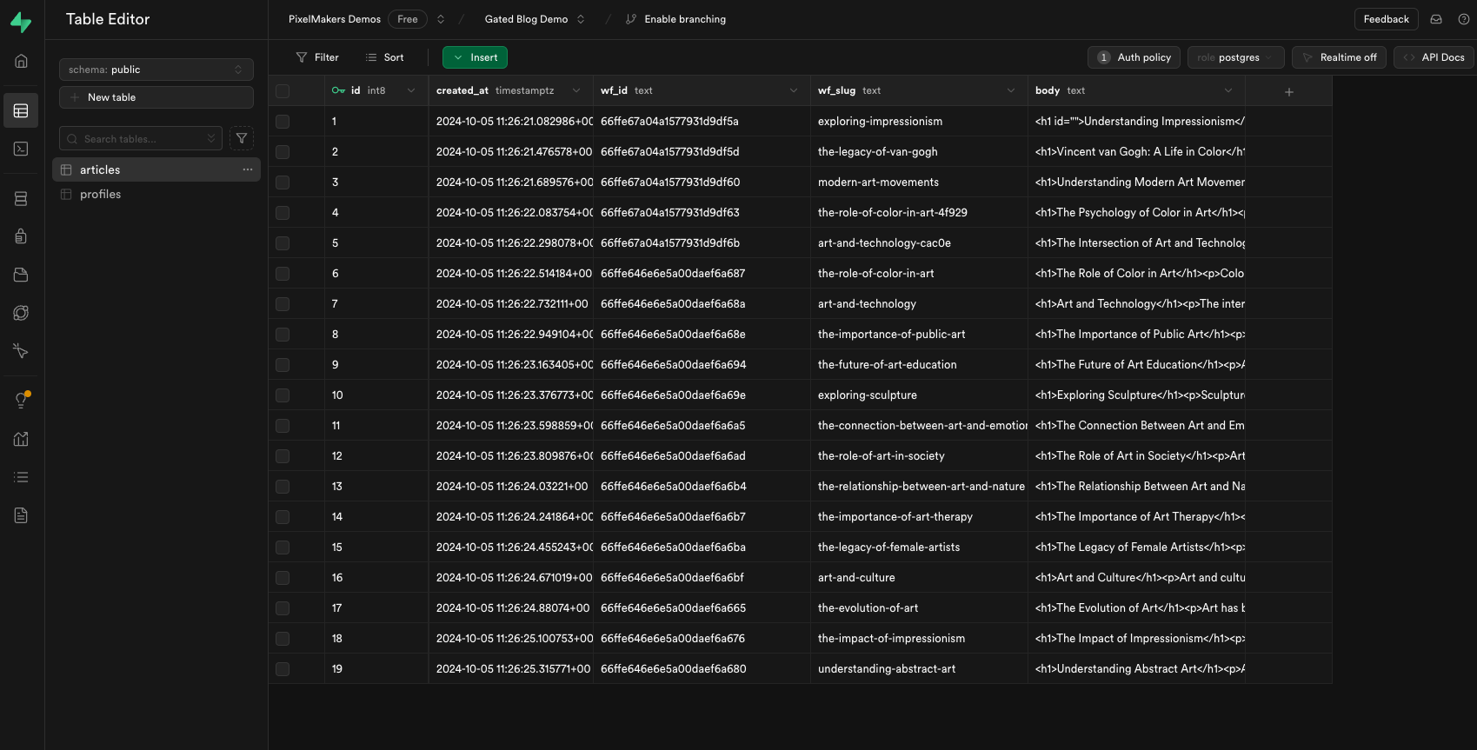
Task: Click the Supabase logo icon
Action: tap(21, 22)
